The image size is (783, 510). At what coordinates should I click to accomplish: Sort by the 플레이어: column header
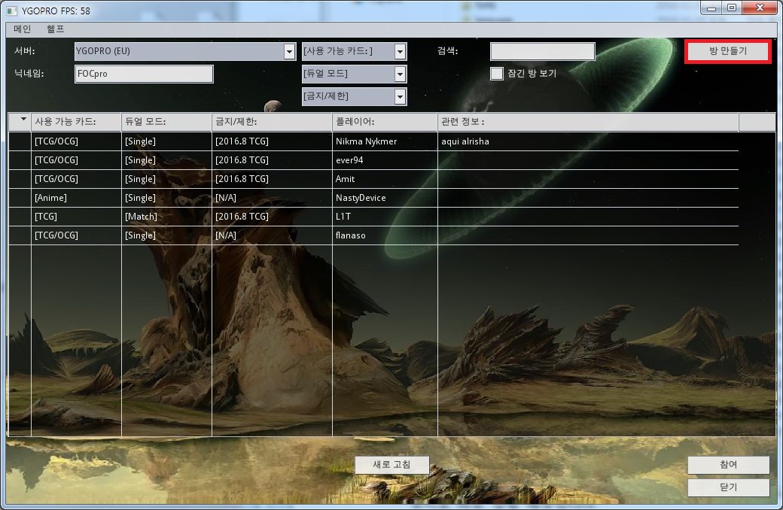[385, 122]
